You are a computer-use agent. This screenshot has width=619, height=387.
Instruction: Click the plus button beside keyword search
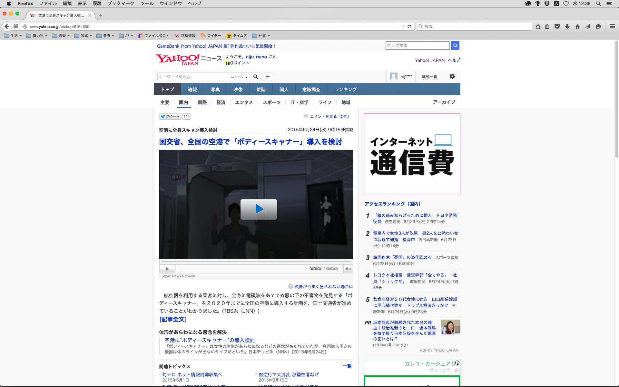[268, 77]
